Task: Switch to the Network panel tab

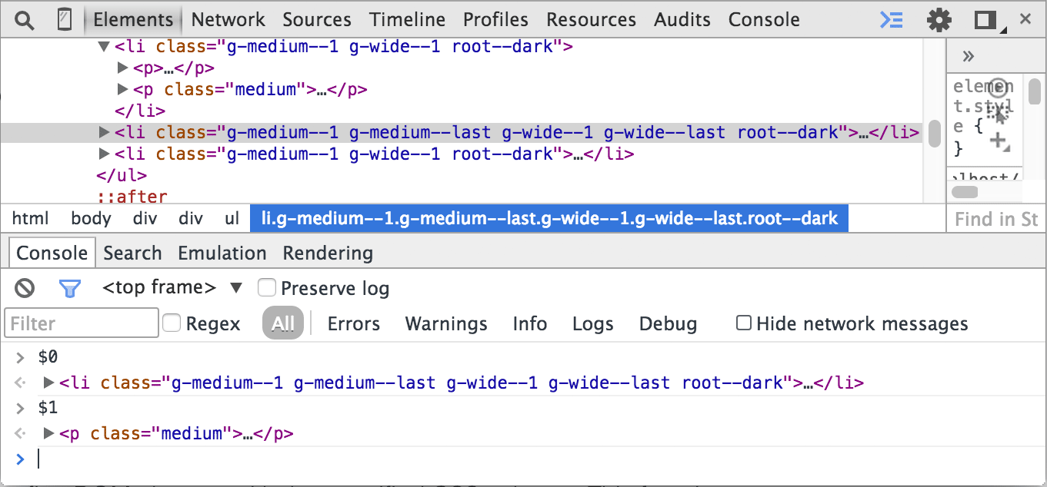Action: (228, 20)
